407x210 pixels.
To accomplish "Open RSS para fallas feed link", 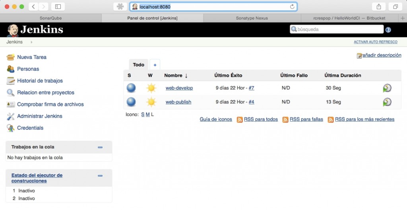I will 306,119.
